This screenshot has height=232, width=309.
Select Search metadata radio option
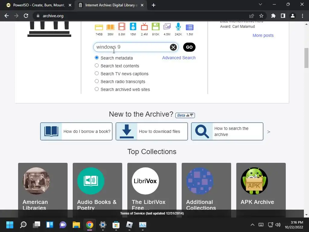point(97,58)
